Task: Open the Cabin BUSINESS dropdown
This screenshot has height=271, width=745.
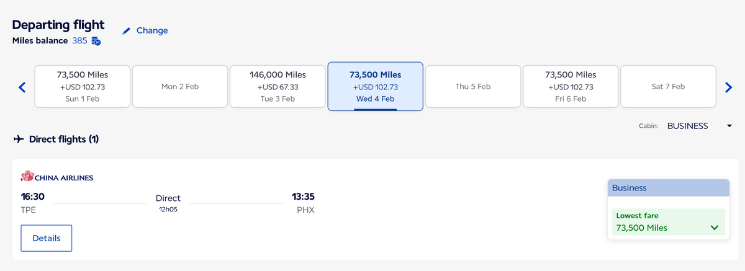Action: (x=699, y=126)
